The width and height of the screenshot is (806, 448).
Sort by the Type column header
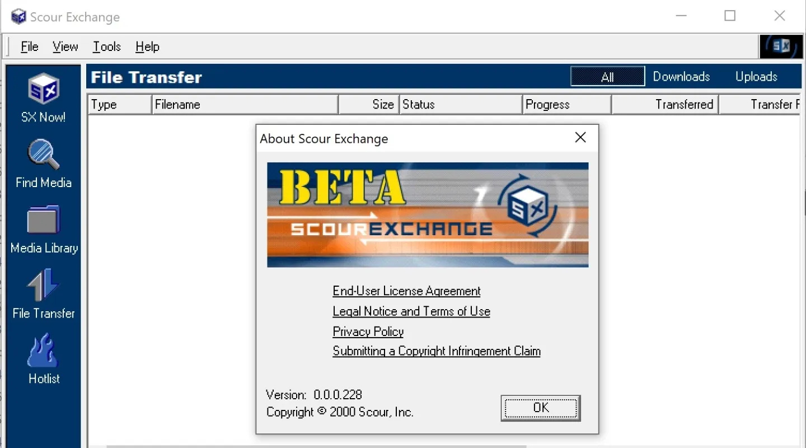pos(120,104)
